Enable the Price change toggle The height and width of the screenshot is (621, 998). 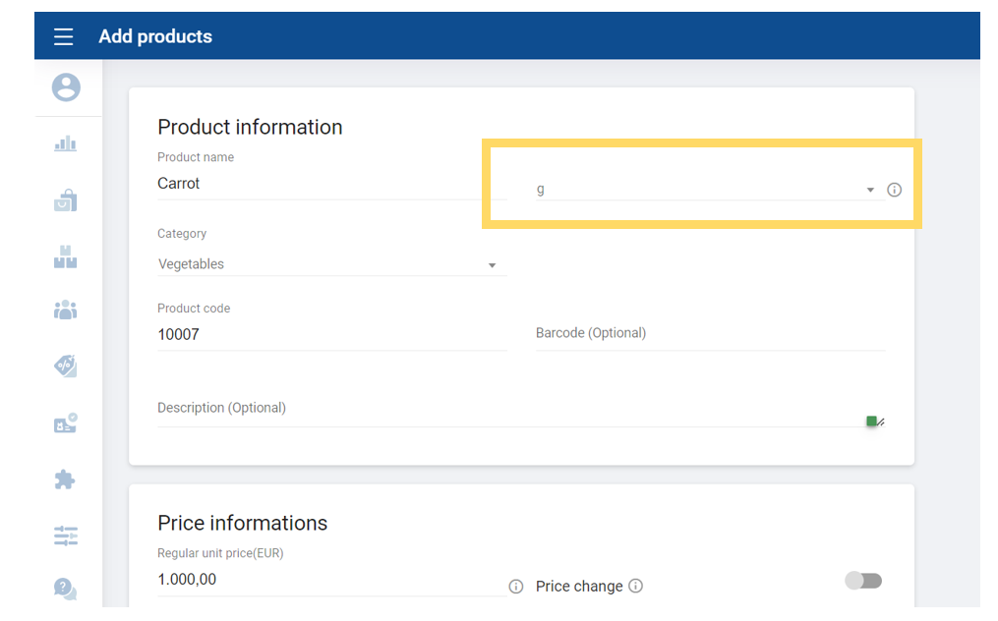click(863, 581)
